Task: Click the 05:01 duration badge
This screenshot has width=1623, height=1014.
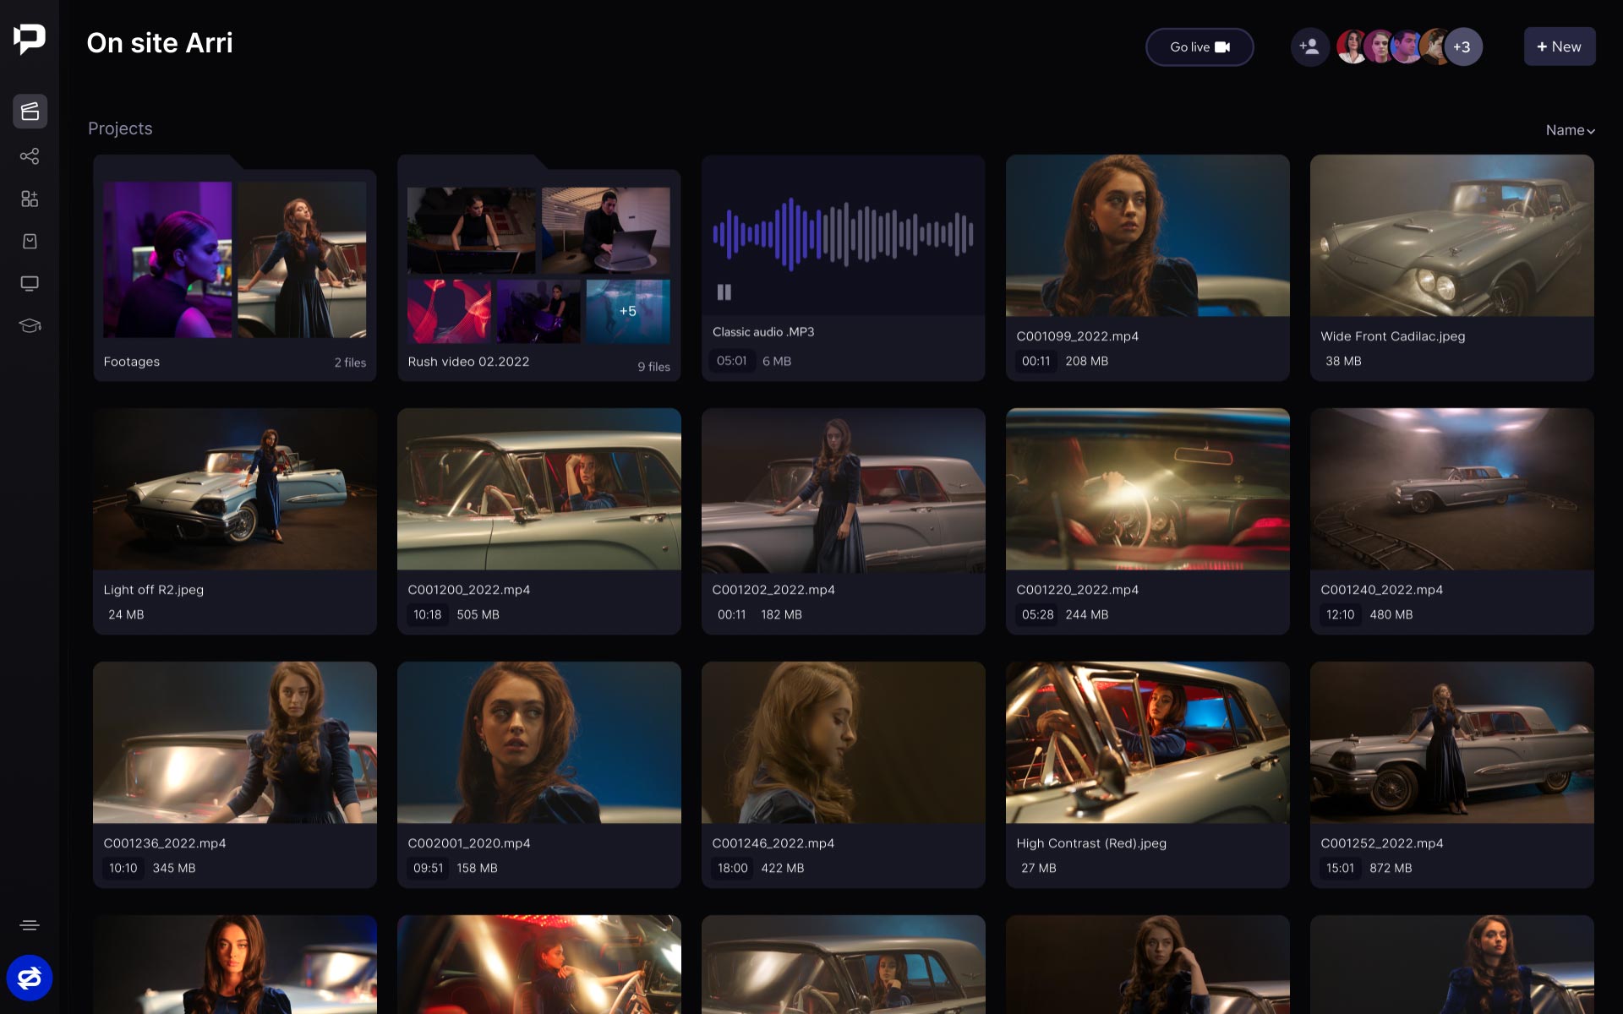Action: 732,361
